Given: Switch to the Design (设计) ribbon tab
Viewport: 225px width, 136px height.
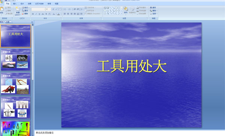Looking at the screenshot, I should click(x=22, y=4).
